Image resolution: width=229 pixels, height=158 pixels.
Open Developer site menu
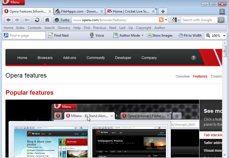123,58
